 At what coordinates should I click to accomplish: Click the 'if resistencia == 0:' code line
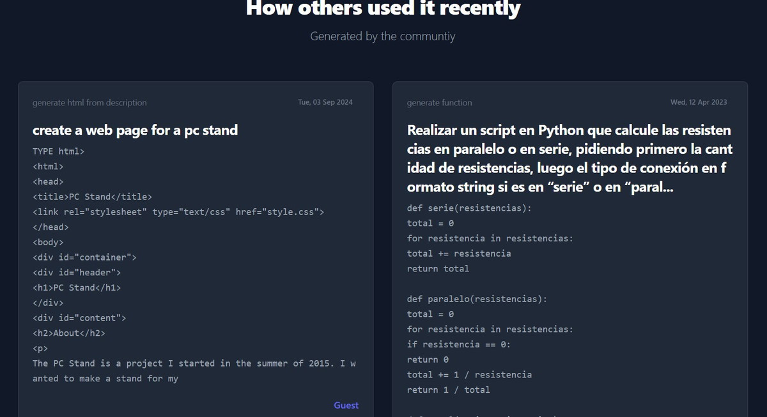click(459, 344)
